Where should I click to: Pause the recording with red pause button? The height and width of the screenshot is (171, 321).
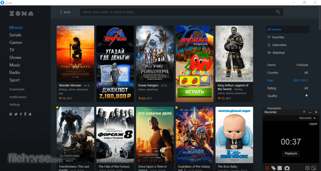pos(267,168)
